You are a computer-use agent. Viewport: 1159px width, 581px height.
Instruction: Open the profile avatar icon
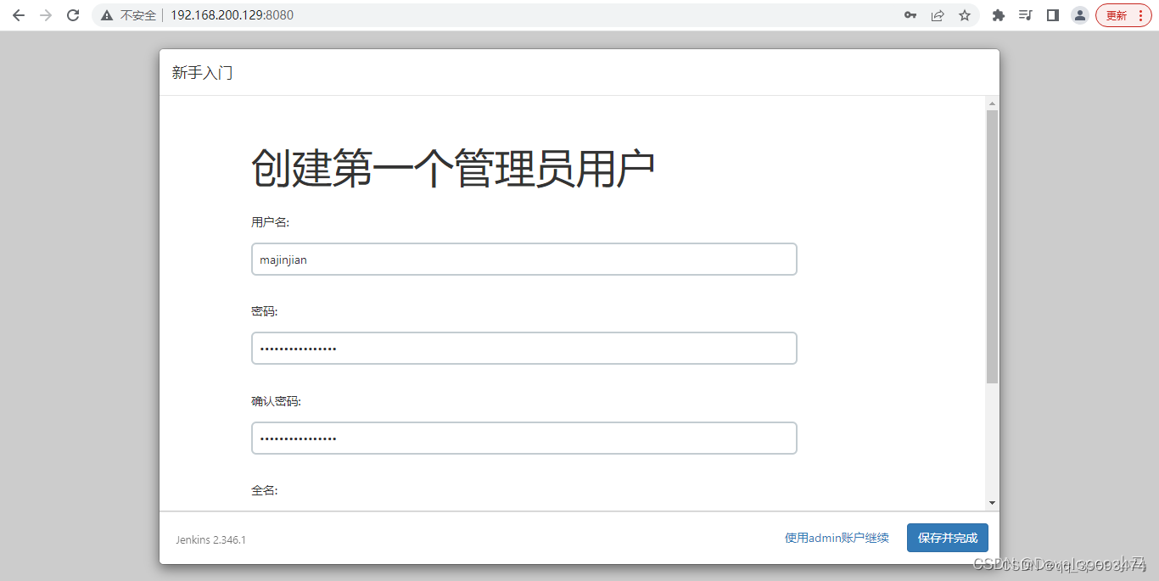coord(1080,15)
